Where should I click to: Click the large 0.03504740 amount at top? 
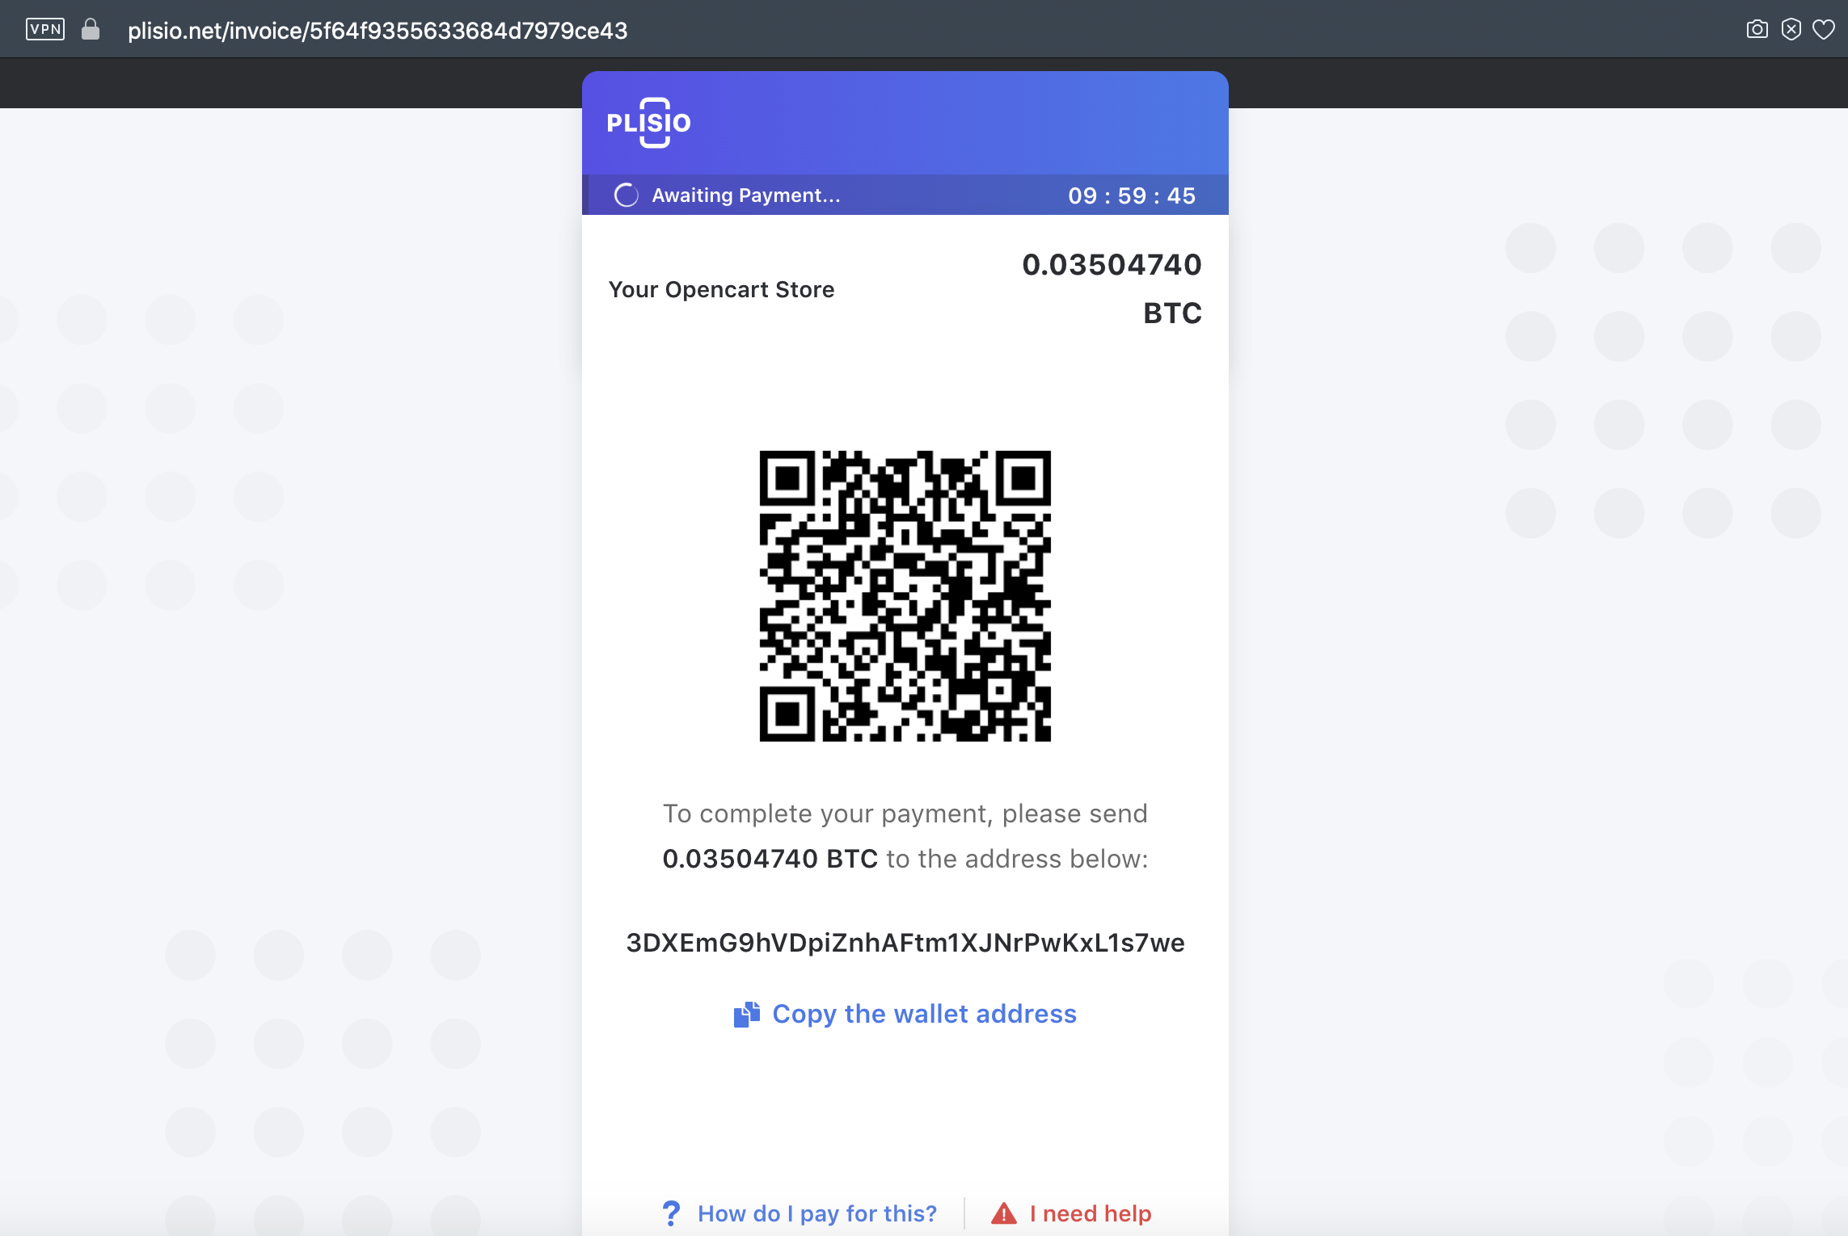coord(1112,265)
